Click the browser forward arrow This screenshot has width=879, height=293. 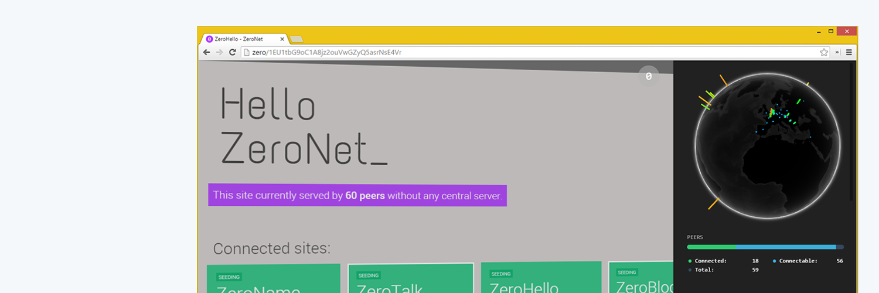point(219,52)
